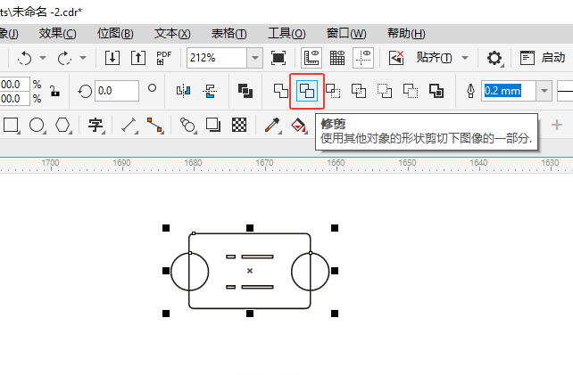The image size is (573, 375).
Task: Click the full-screen preview icon
Action: (x=278, y=58)
